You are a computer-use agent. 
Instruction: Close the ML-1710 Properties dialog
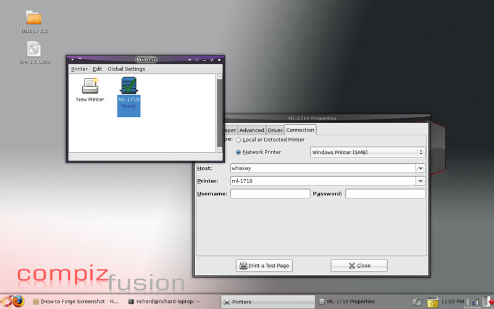click(359, 266)
